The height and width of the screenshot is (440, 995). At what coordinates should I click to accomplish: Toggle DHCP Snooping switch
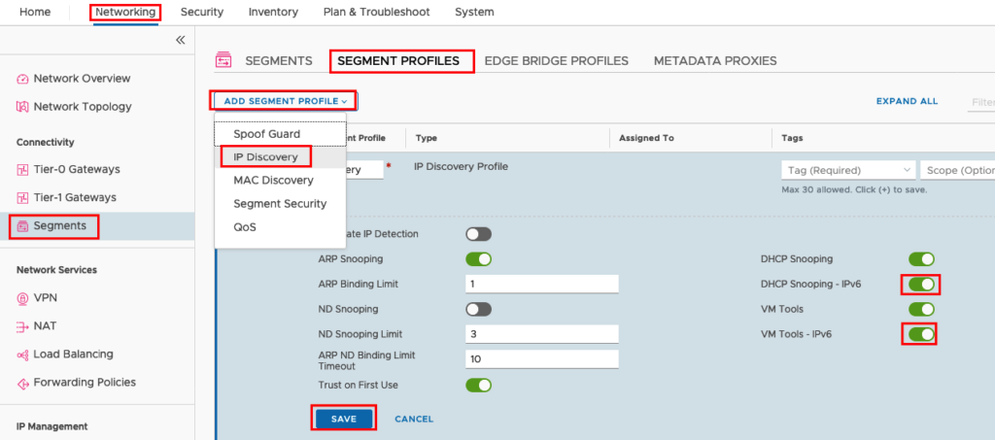click(x=921, y=258)
